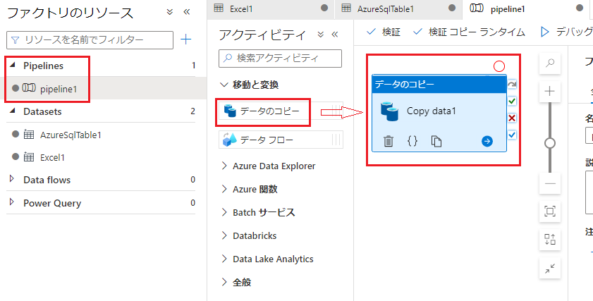Auto-align activities on the canvas
Screen dimensions: 593x301
[550, 240]
